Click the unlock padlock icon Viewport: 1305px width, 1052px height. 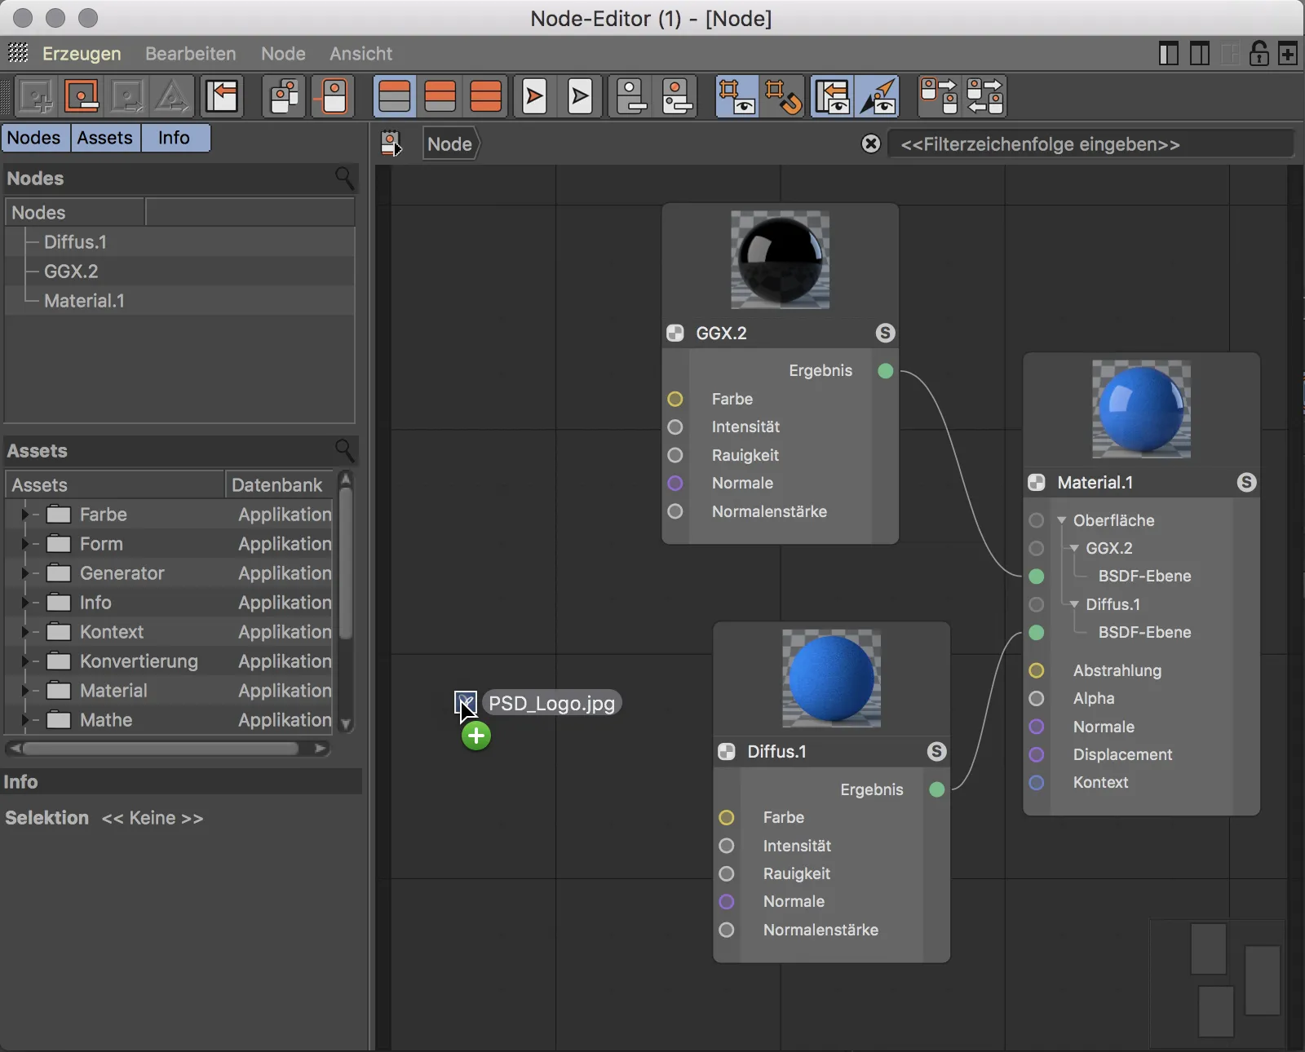coord(1259,53)
